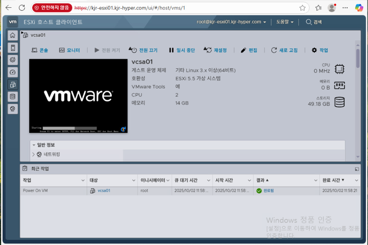Open the 도움말 help dropdown

tap(285, 22)
